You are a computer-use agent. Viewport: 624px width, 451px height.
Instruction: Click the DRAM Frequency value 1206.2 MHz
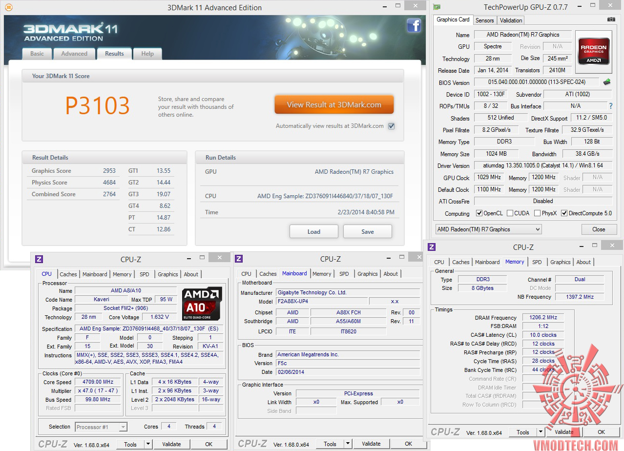click(x=543, y=318)
